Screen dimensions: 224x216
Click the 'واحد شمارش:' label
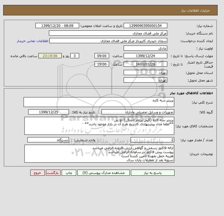(84, 140)
